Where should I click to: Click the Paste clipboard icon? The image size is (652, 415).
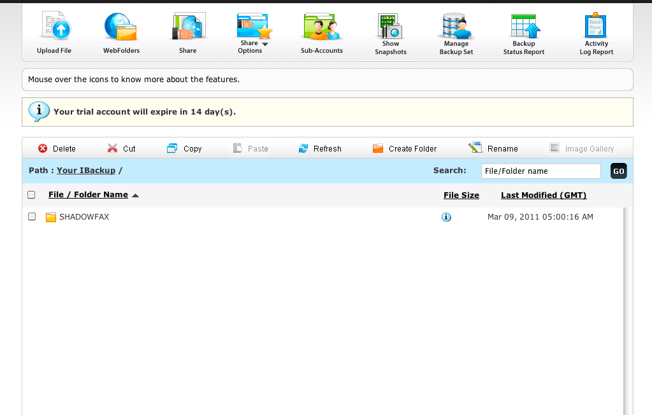(238, 148)
